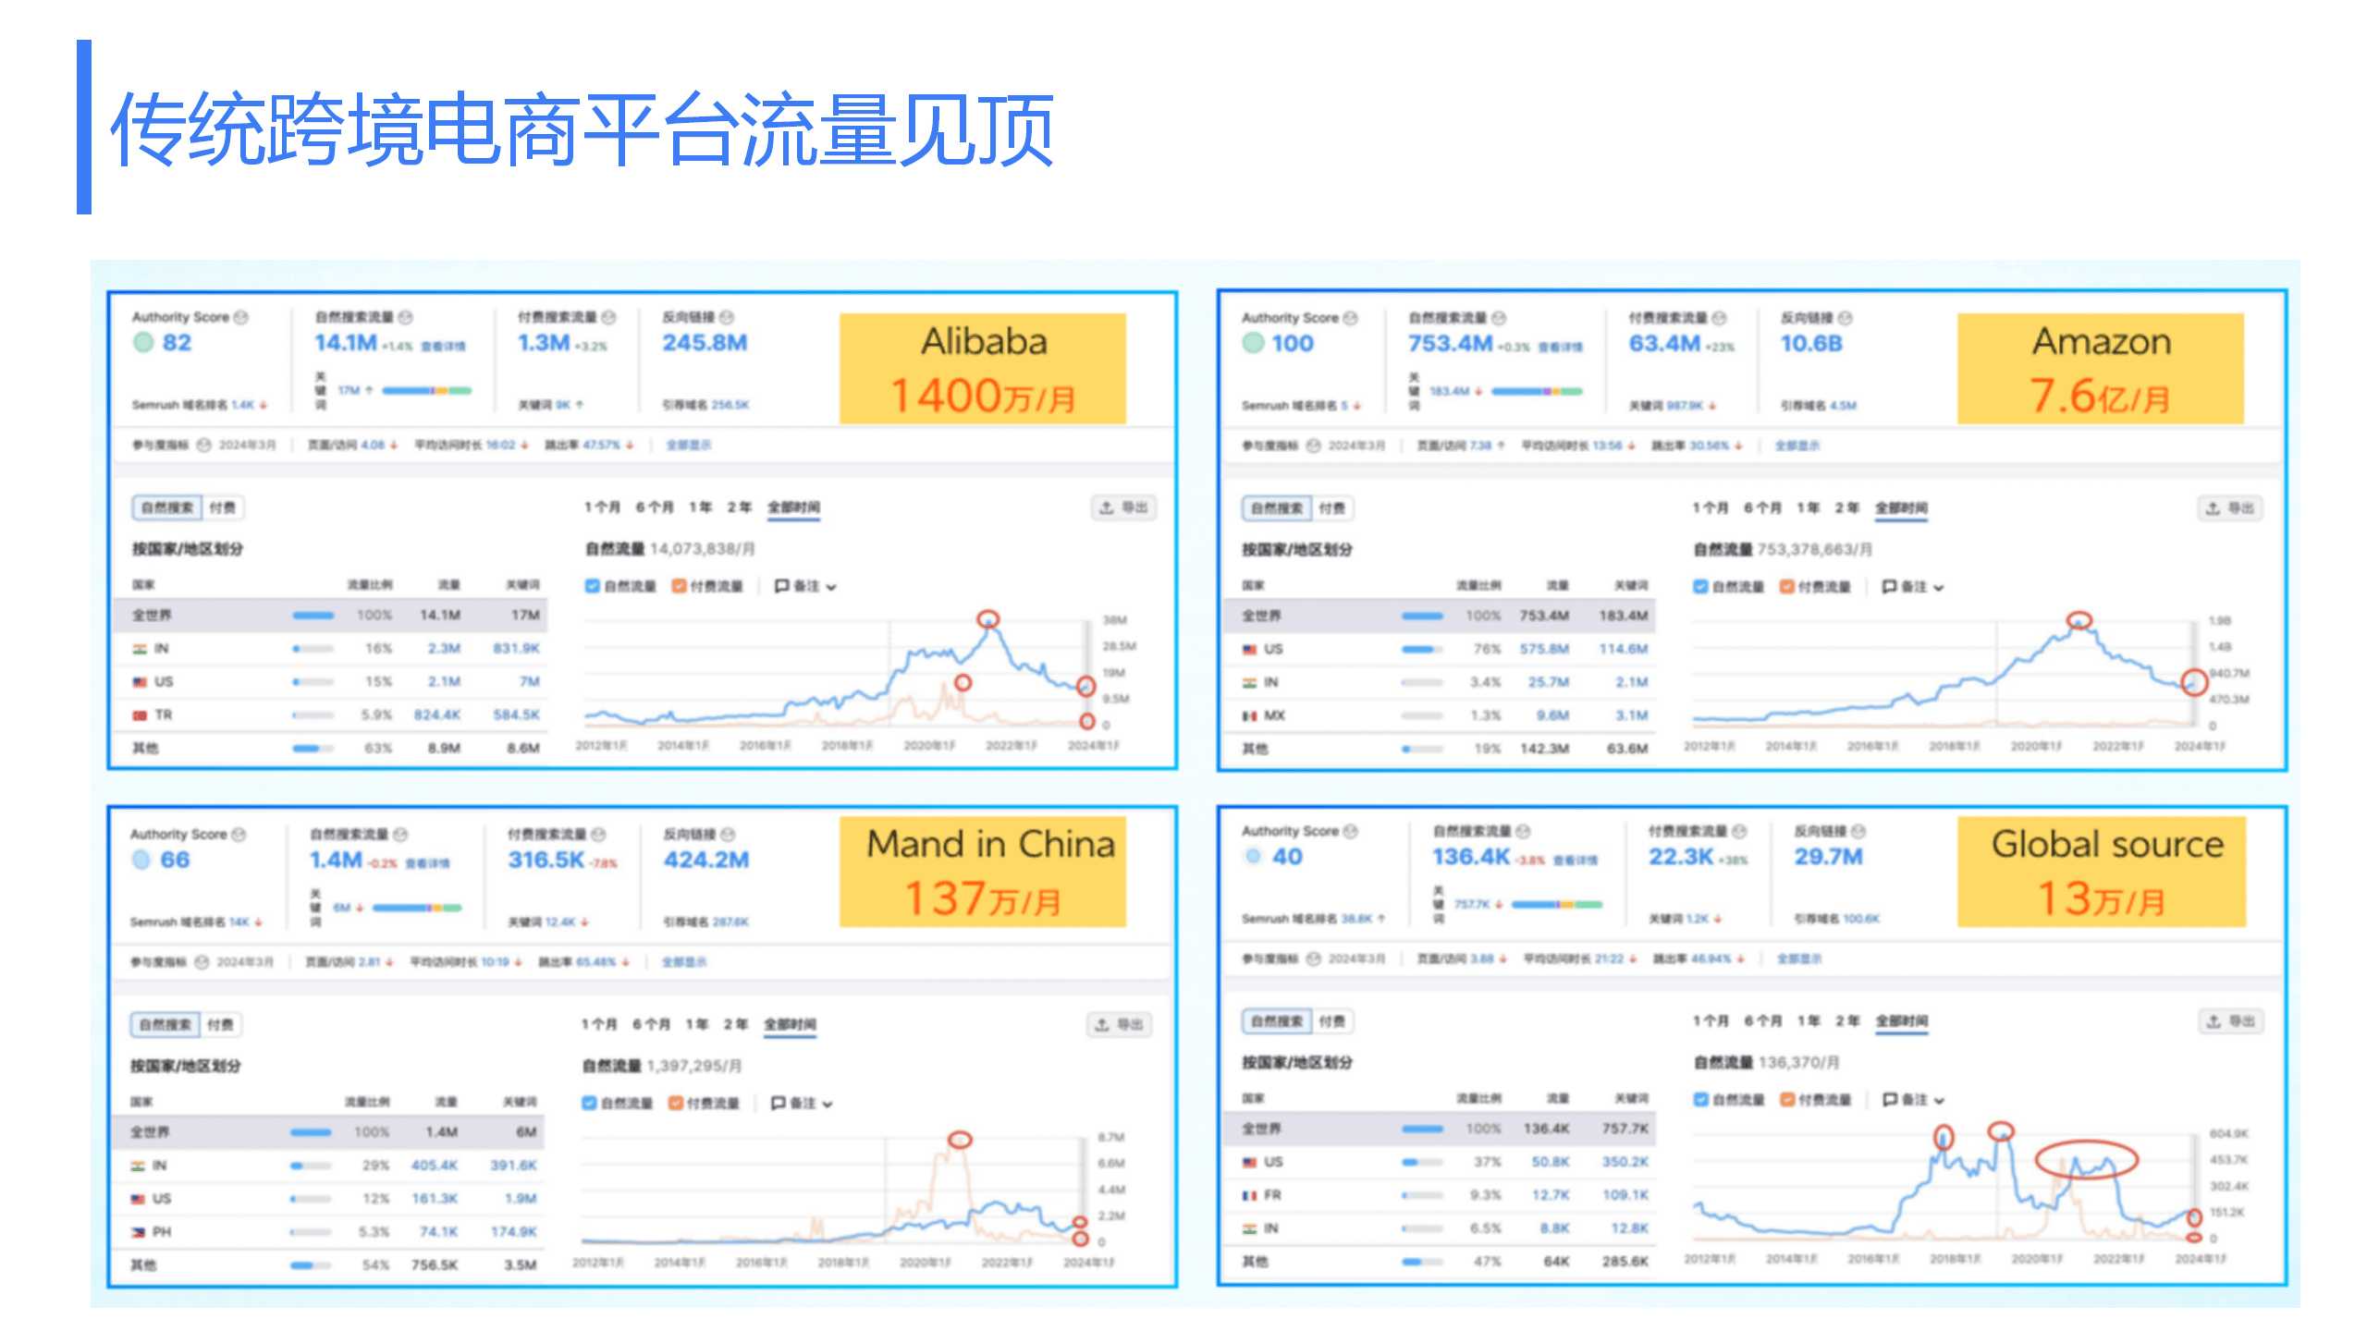Switch to 付费 tab in the Alibaba panel
Viewport: 2367px width, 1331px height.
(222, 507)
